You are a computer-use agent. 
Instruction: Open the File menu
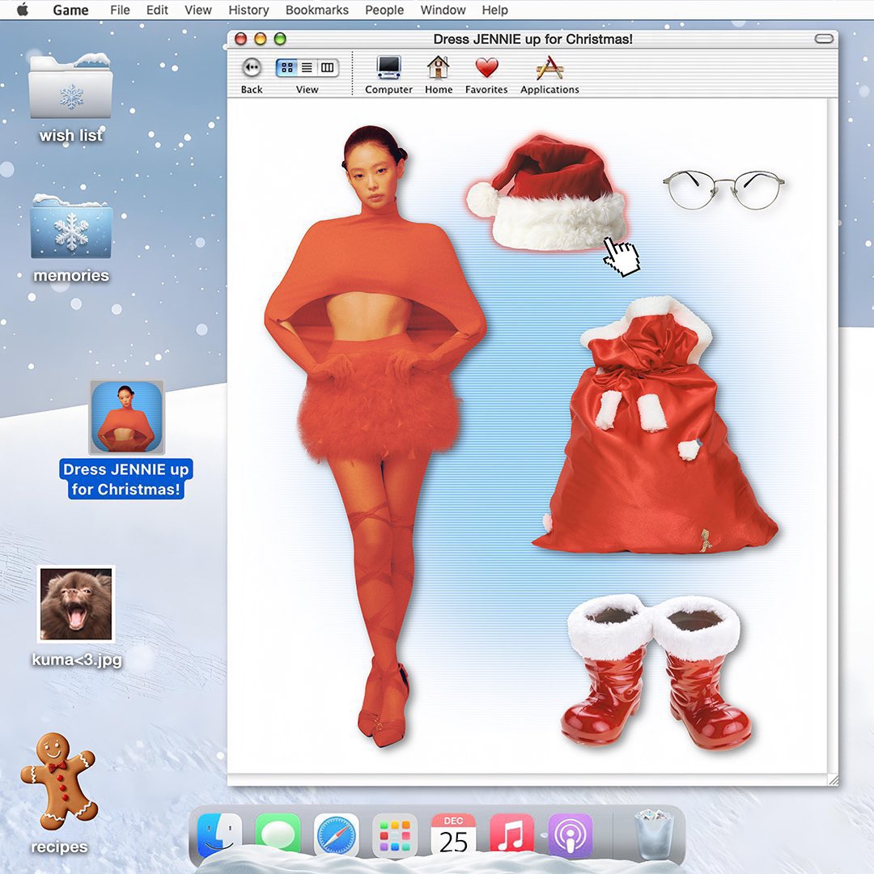(120, 10)
